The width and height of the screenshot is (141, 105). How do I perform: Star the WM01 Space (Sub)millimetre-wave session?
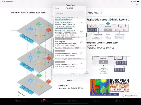click(x=81, y=43)
